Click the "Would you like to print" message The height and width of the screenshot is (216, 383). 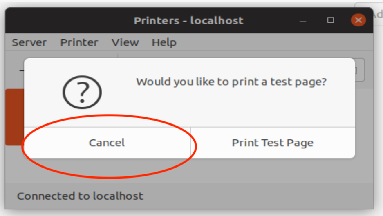click(x=231, y=82)
